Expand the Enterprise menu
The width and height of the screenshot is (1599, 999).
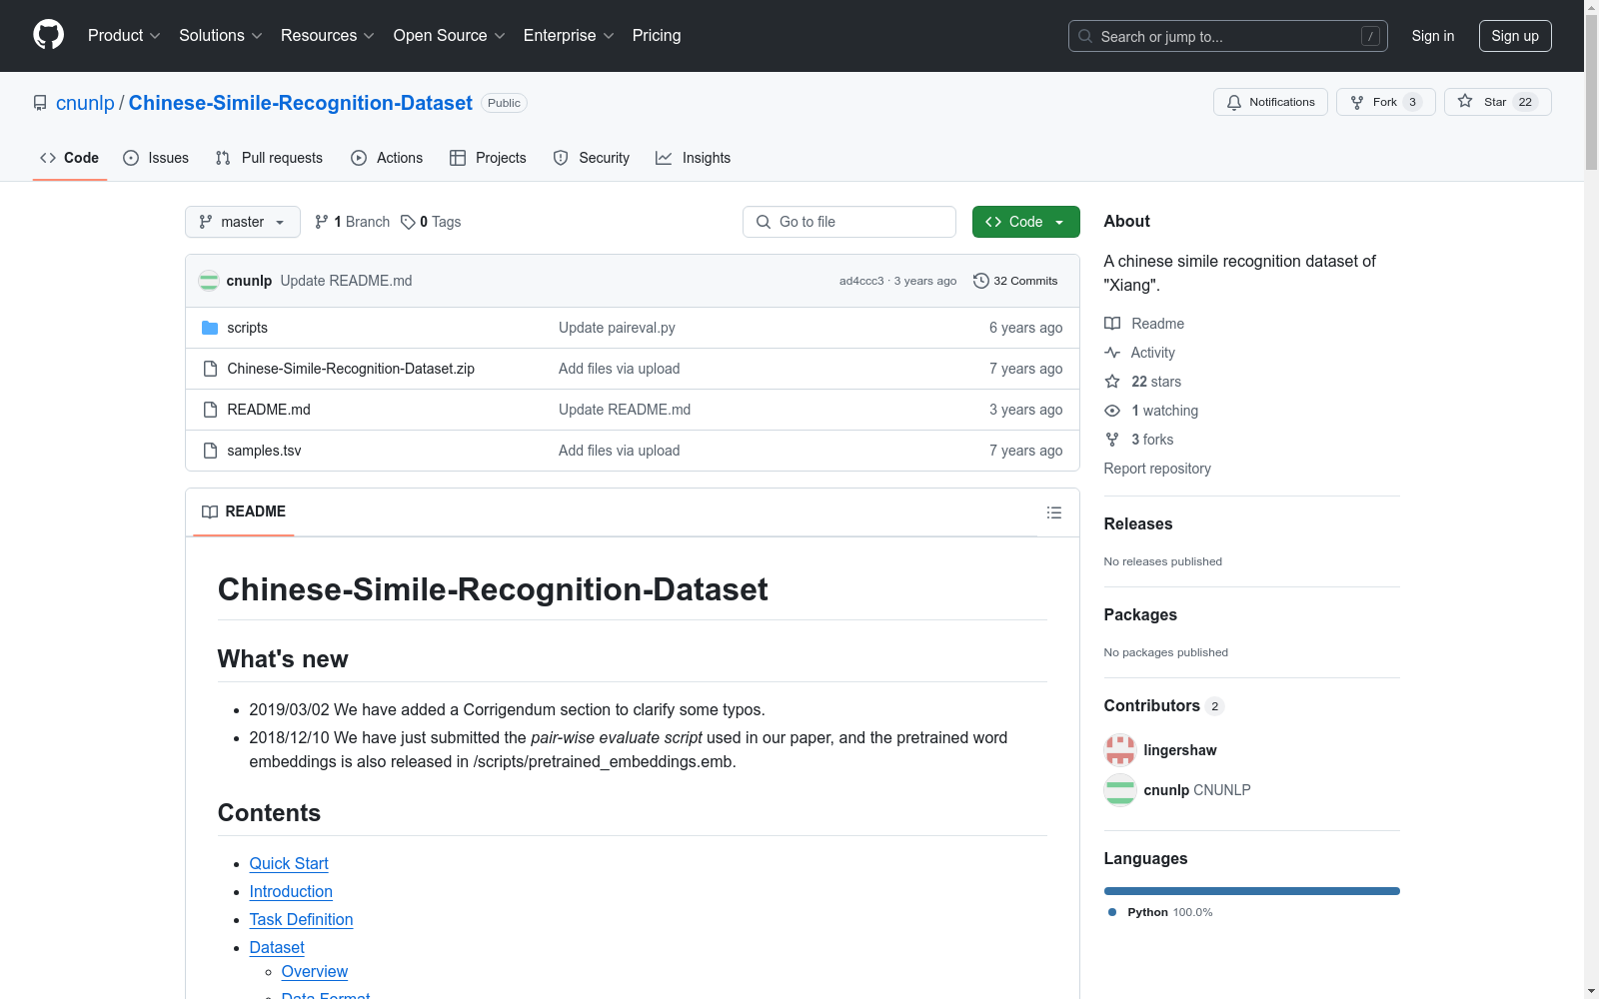[569, 36]
